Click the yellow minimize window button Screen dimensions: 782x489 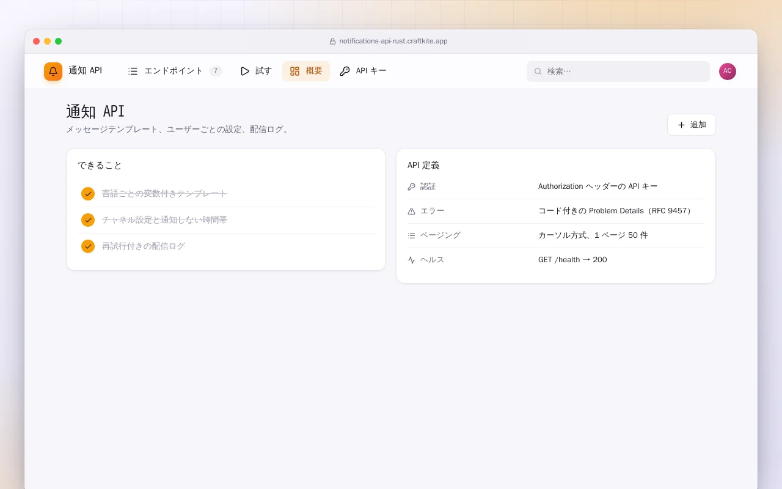(47, 41)
